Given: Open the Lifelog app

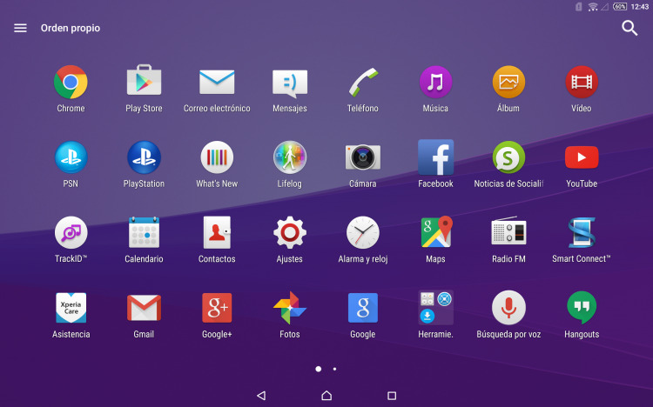Looking at the screenshot, I should pyautogui.click(x=290, y=157).
